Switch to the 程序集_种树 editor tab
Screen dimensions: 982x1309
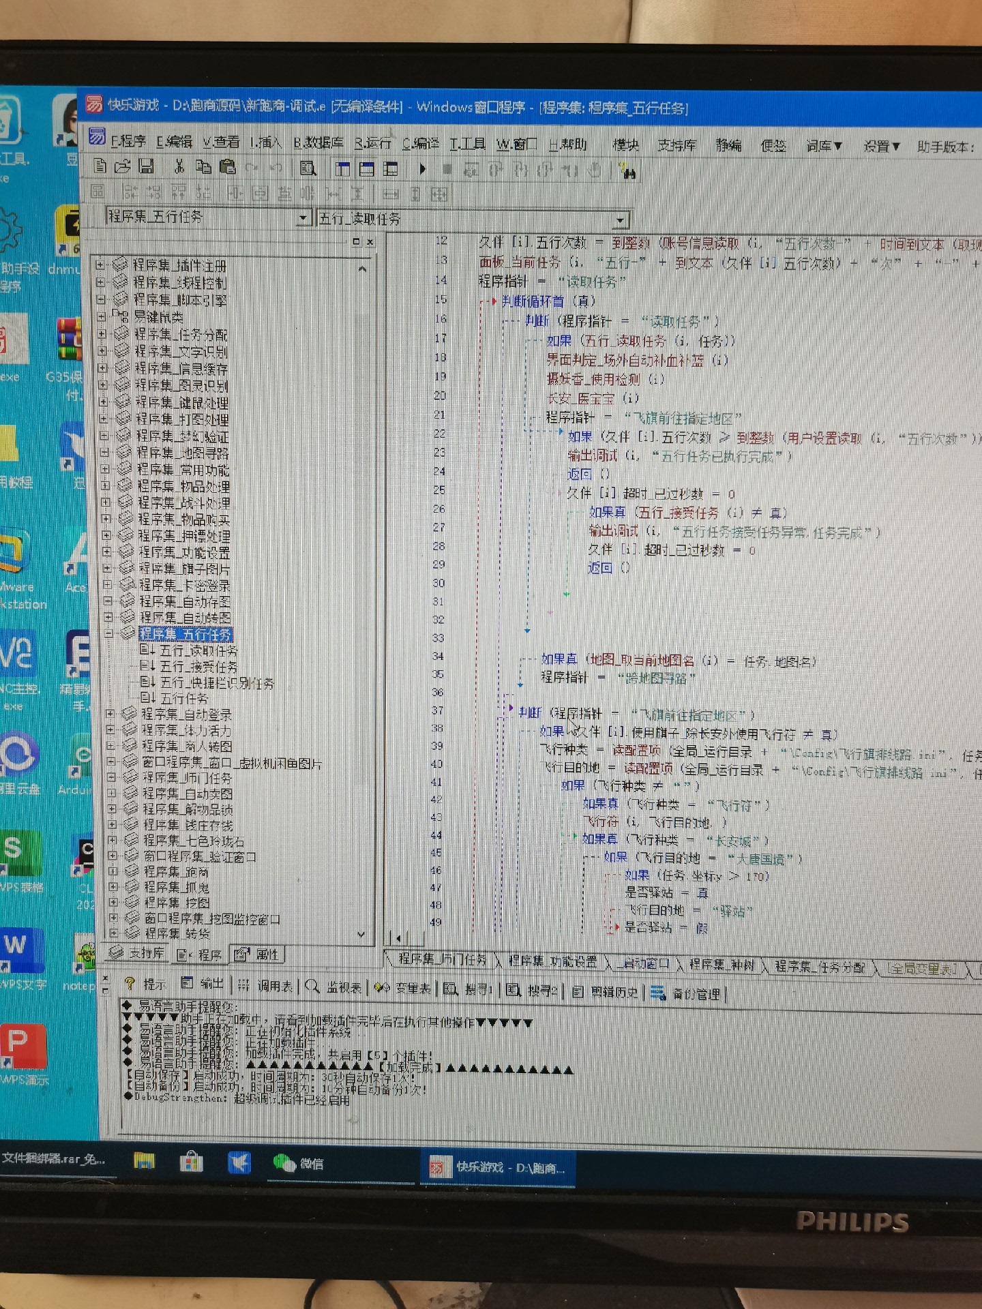coord(721,964)
